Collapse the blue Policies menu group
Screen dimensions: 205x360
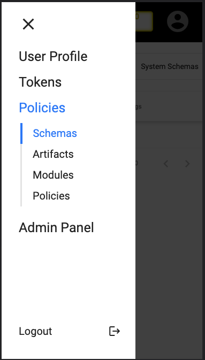tap(42, 108)
